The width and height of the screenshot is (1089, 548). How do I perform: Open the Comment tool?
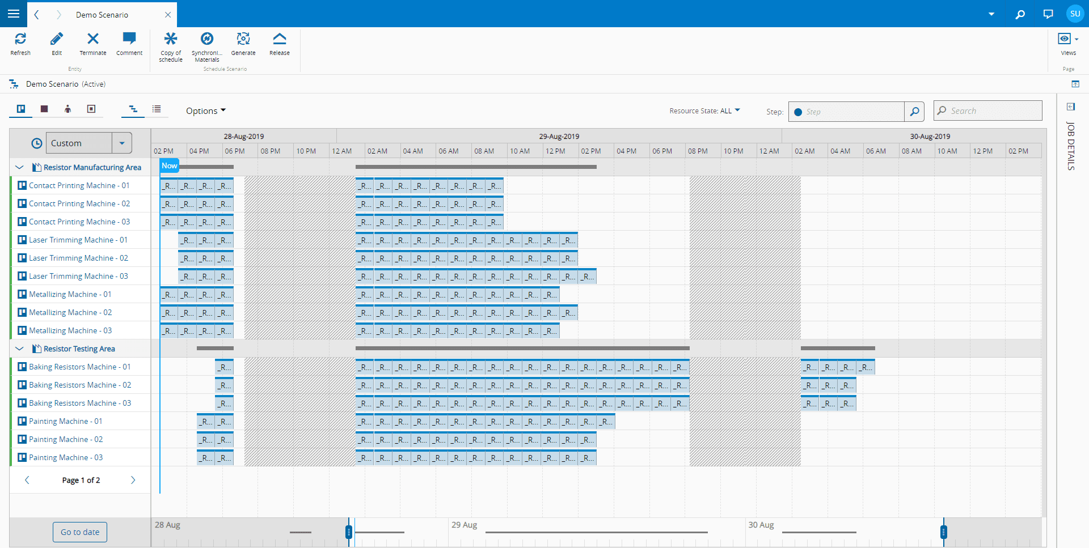pyautogui.click(x=129, y=40)
